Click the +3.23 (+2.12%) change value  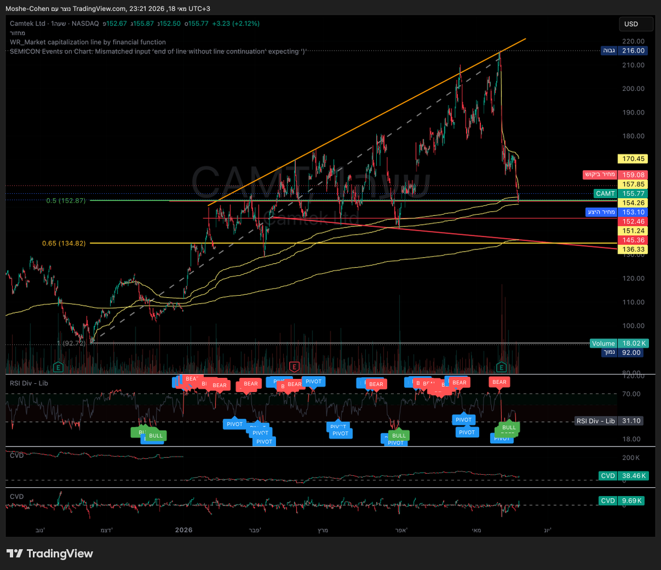[235, 24]
